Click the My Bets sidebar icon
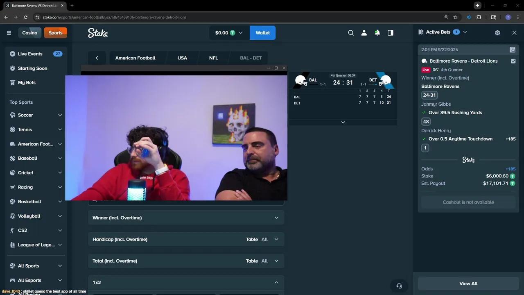 click(x=12, y=83)
